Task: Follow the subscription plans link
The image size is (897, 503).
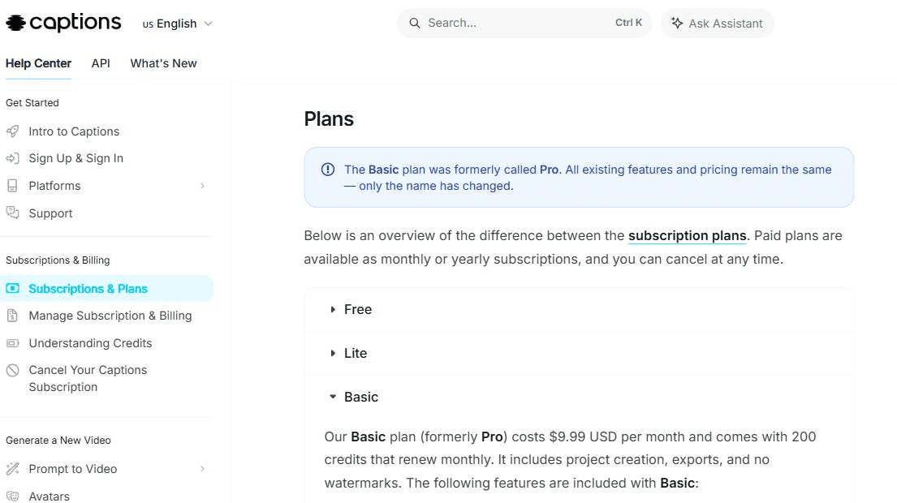Action: (x=687, y=235)
